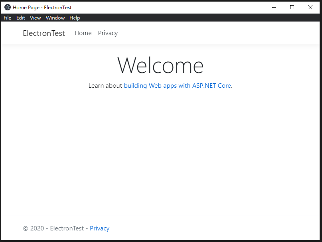The image size is (322, 242).
Task: Click the Welcome heading
Action: tap(160, 65)
